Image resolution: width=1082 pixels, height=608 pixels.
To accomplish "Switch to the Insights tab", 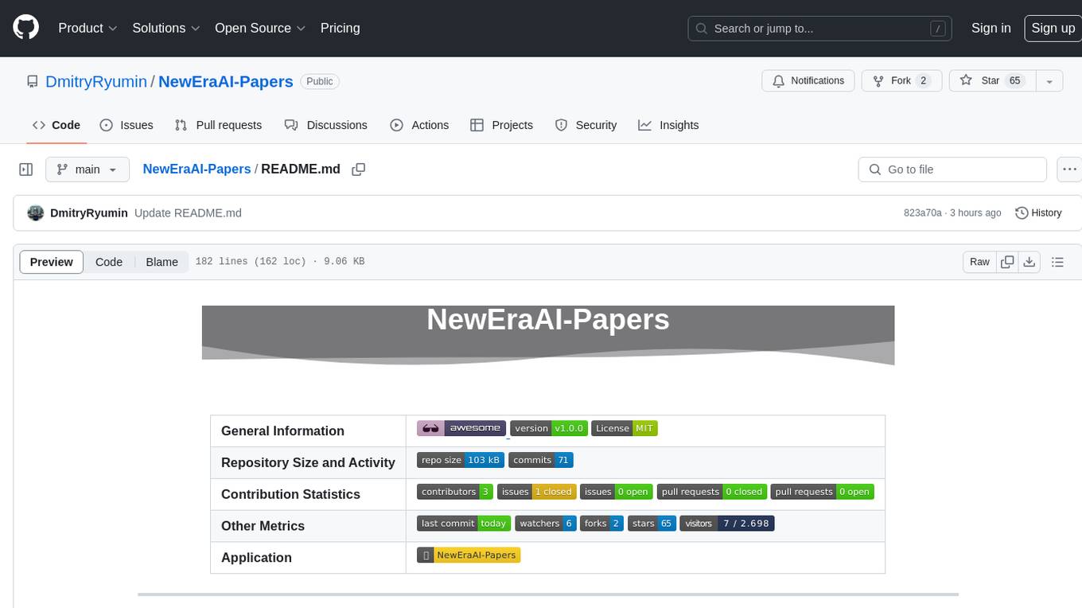I will (x=668, y=125).
